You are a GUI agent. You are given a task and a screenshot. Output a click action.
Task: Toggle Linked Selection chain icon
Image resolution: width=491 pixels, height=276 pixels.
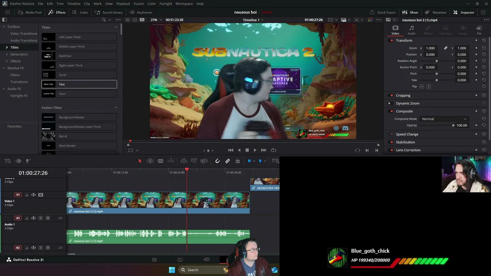[227, 161]
